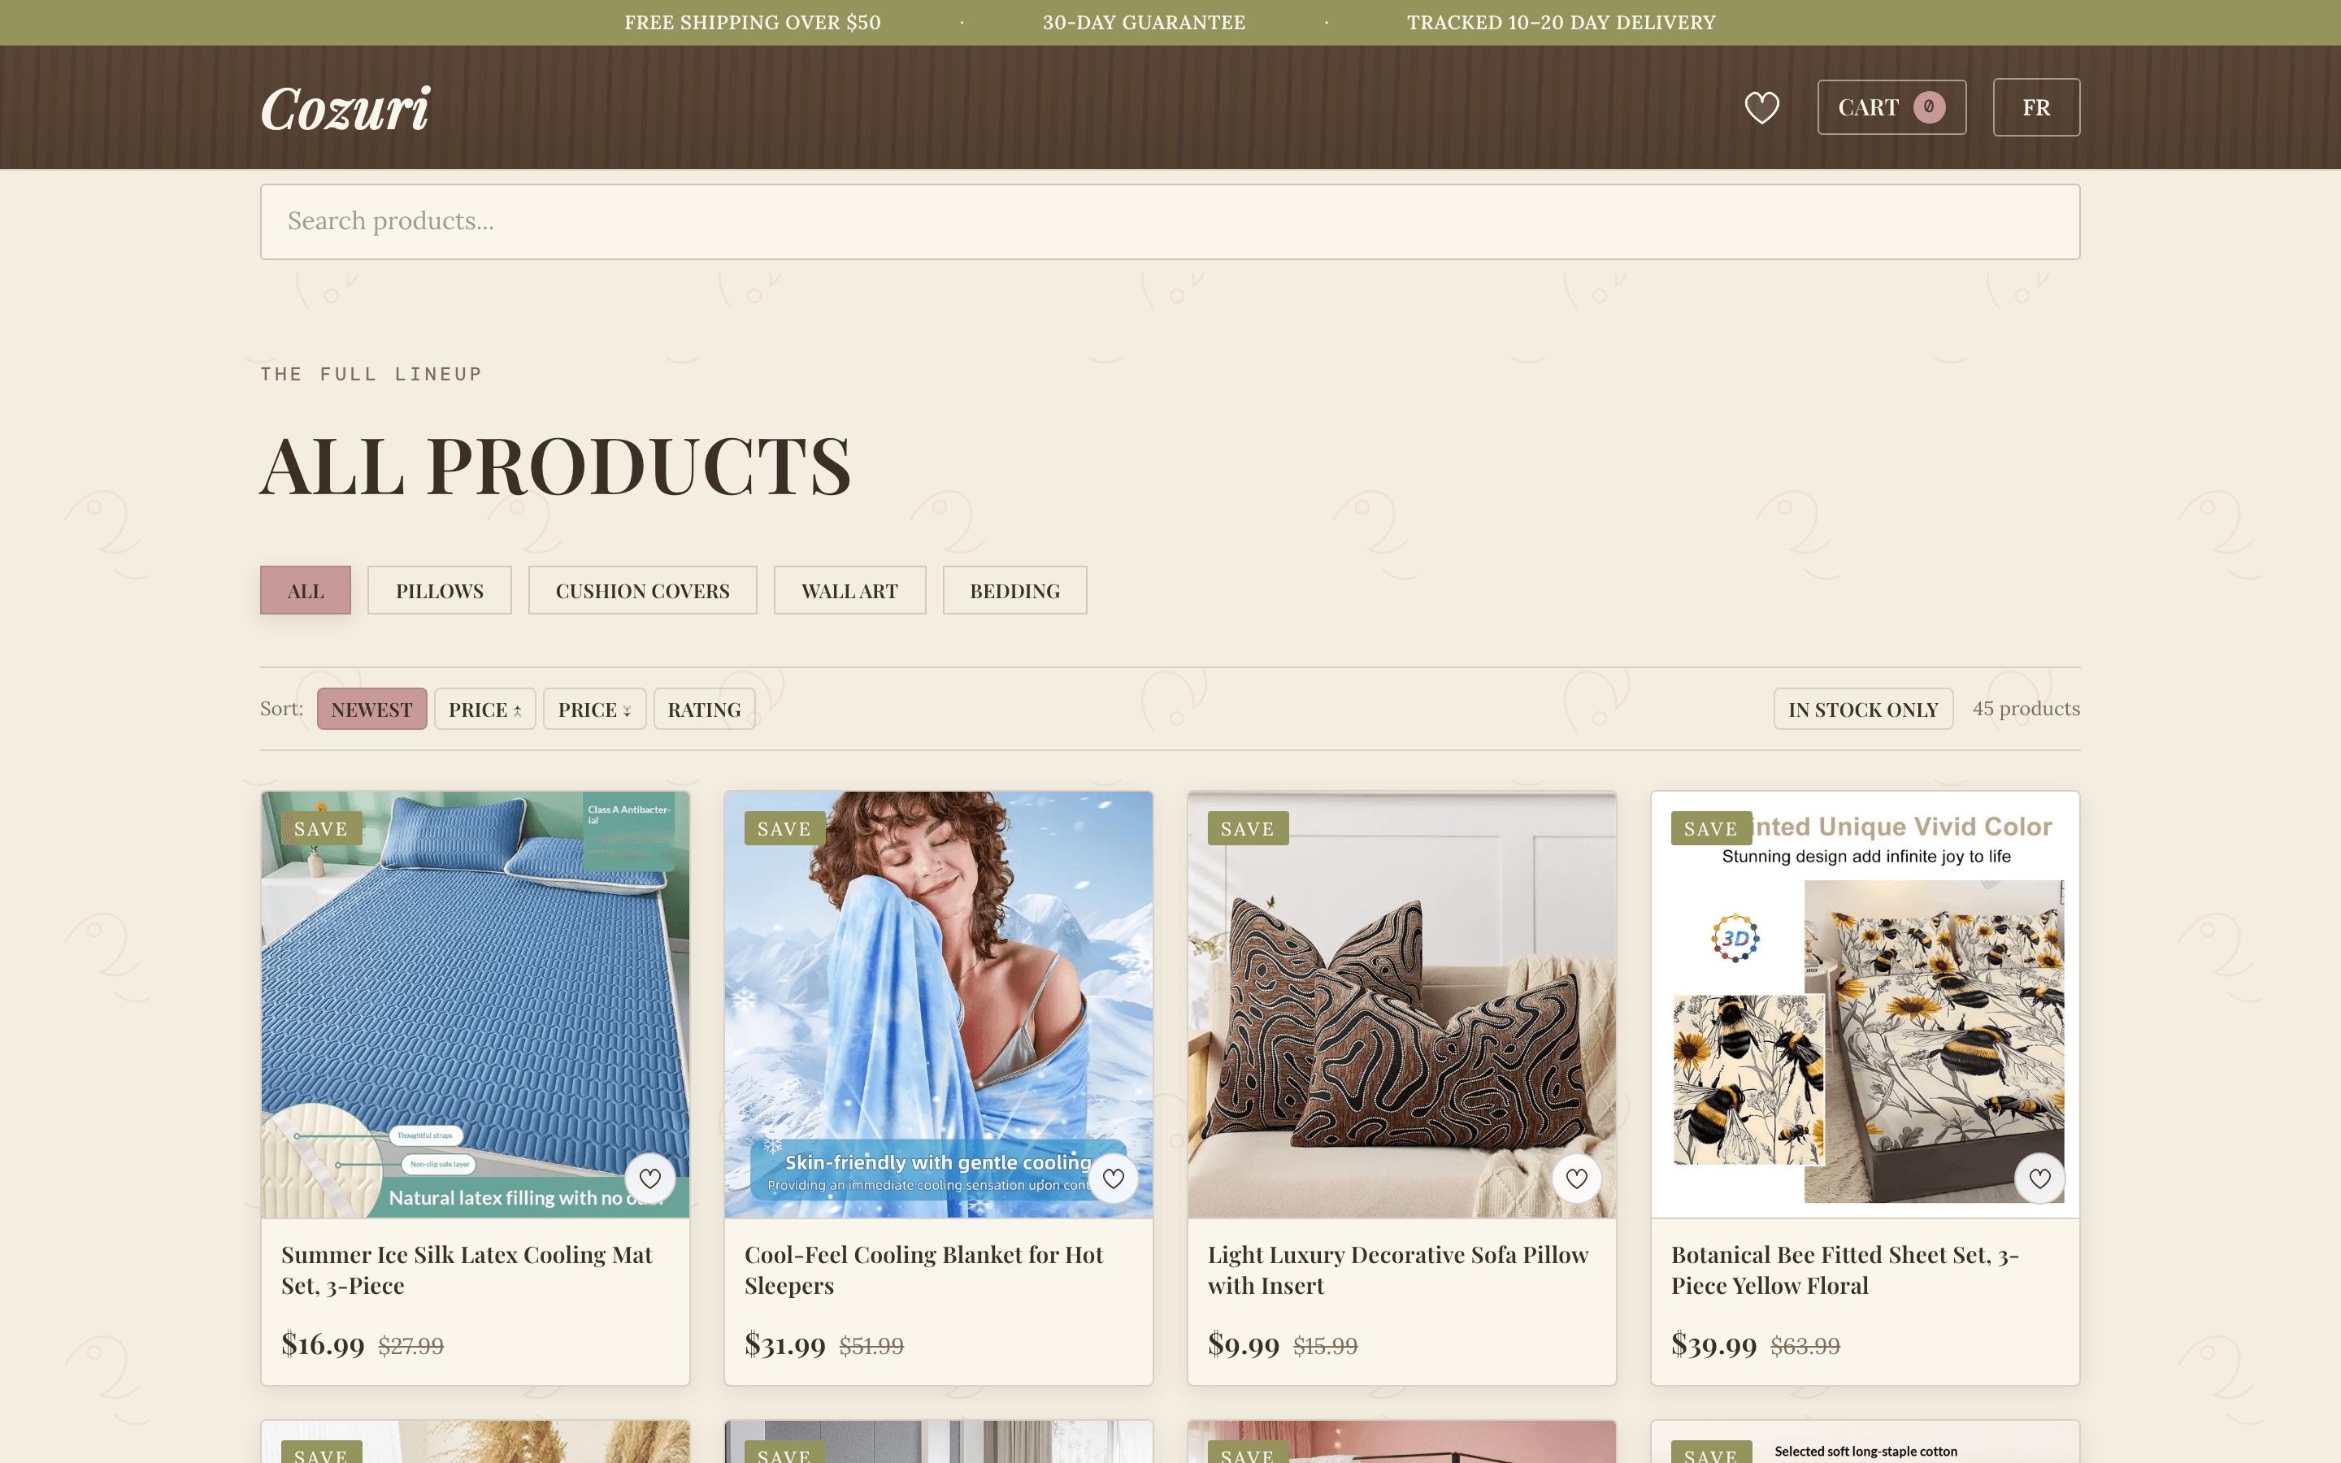The height and width of the screenshot is (1463, 2341).
Task: Sort by price descending
Action: click(x=594, y=710)
